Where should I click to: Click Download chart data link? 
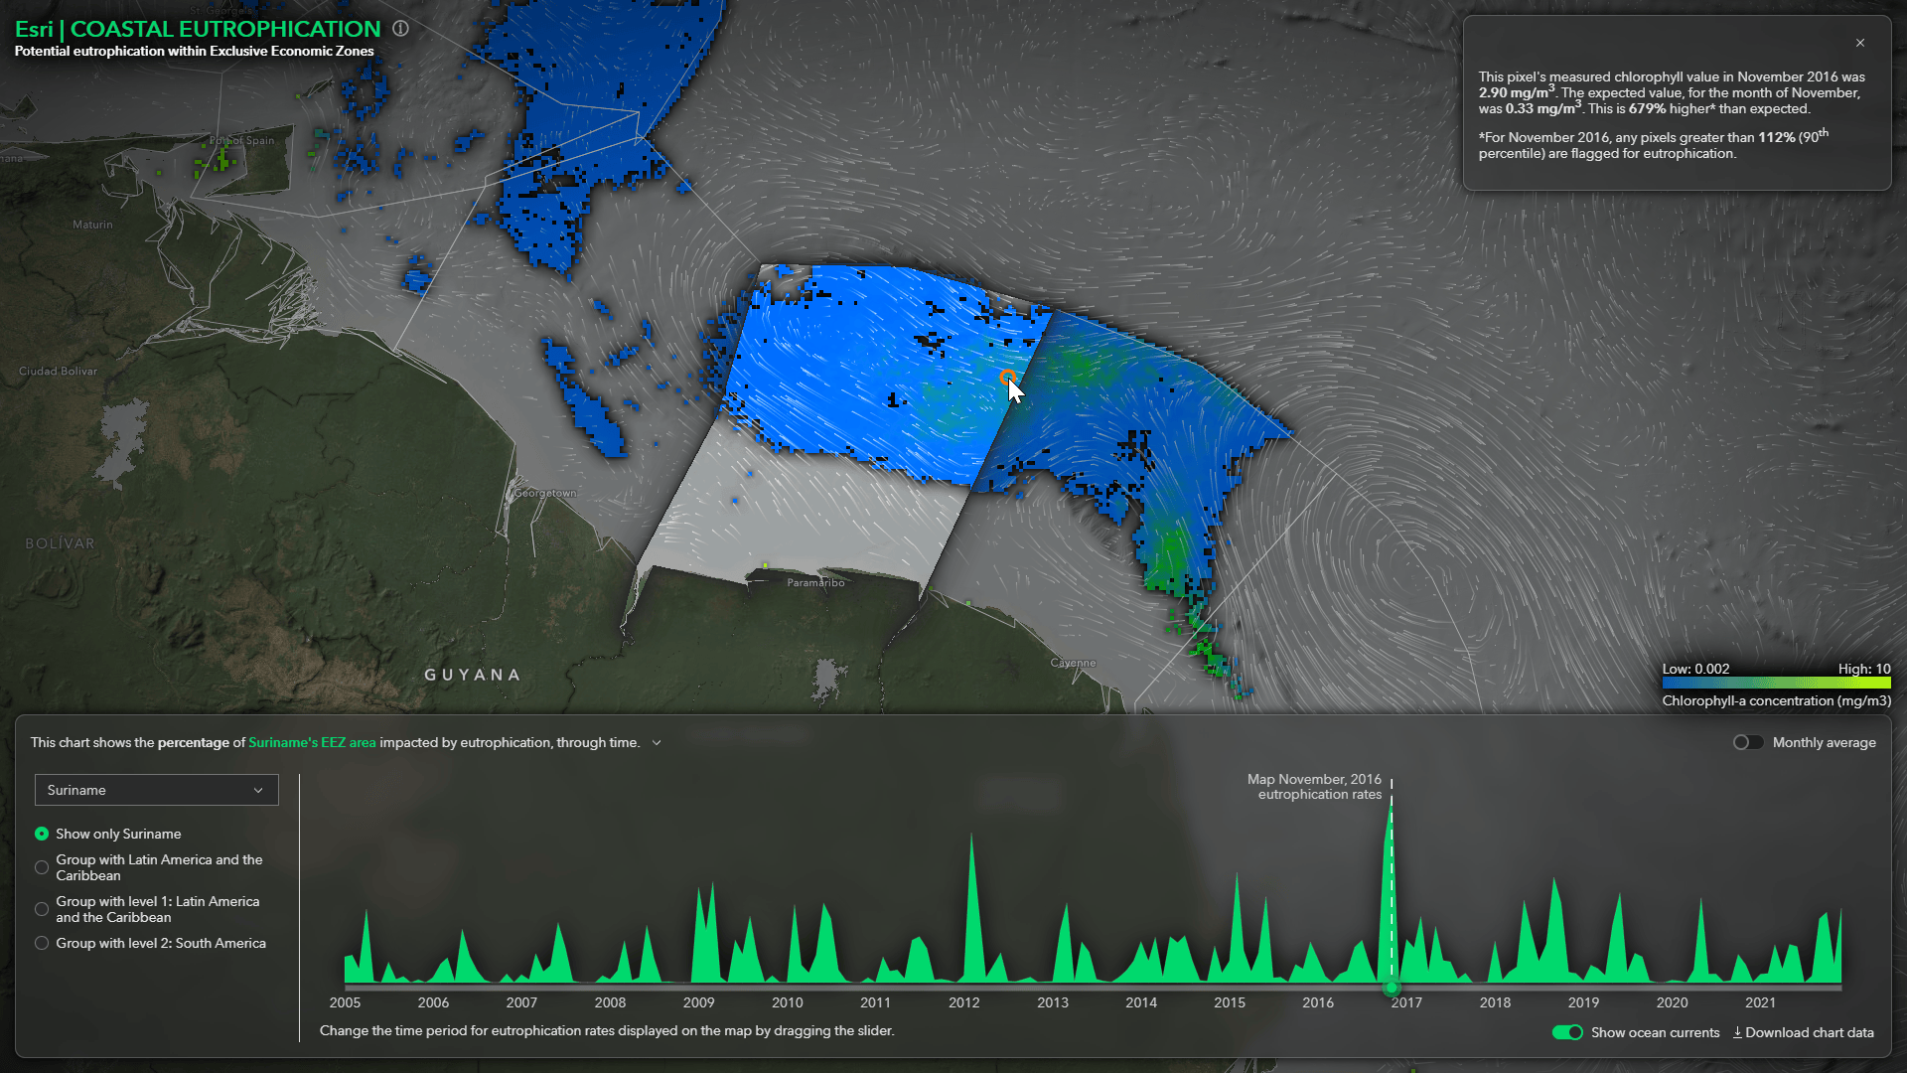(1809, 1032)
